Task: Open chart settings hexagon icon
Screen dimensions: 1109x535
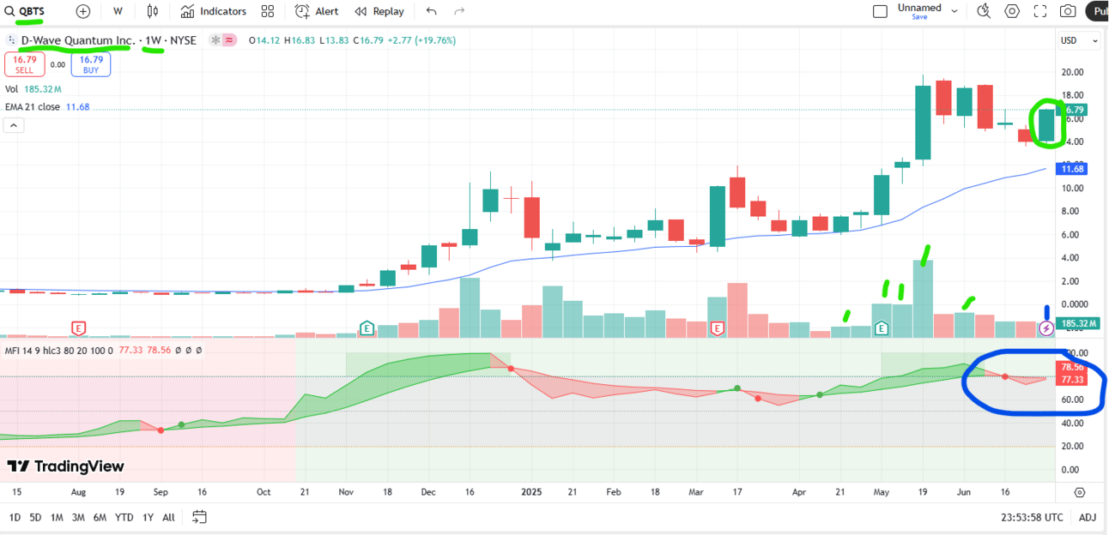Action: (1012, 11)
